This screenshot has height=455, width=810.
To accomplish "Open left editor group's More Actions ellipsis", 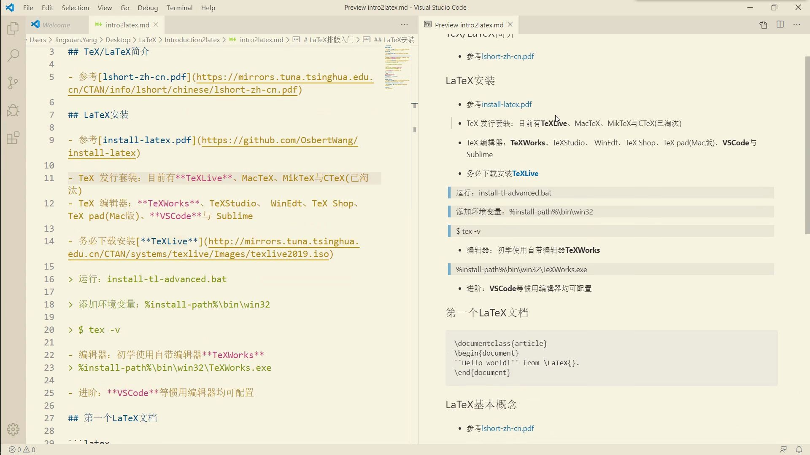I will tap(404, 25).
